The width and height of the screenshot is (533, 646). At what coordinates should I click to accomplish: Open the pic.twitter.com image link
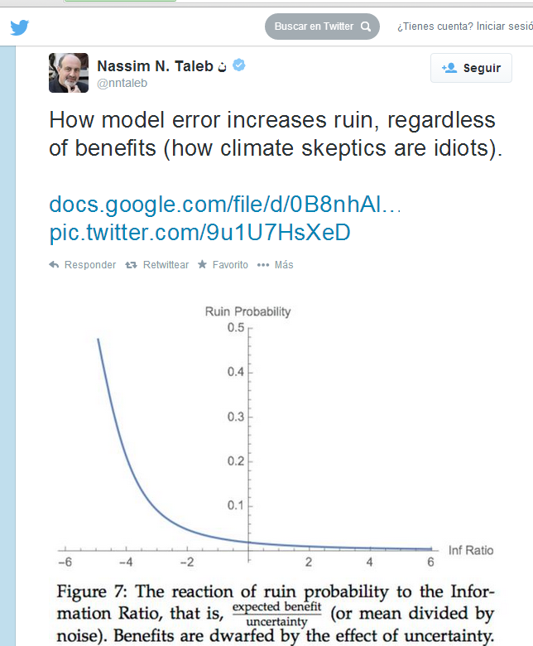[x=199, y=232]
